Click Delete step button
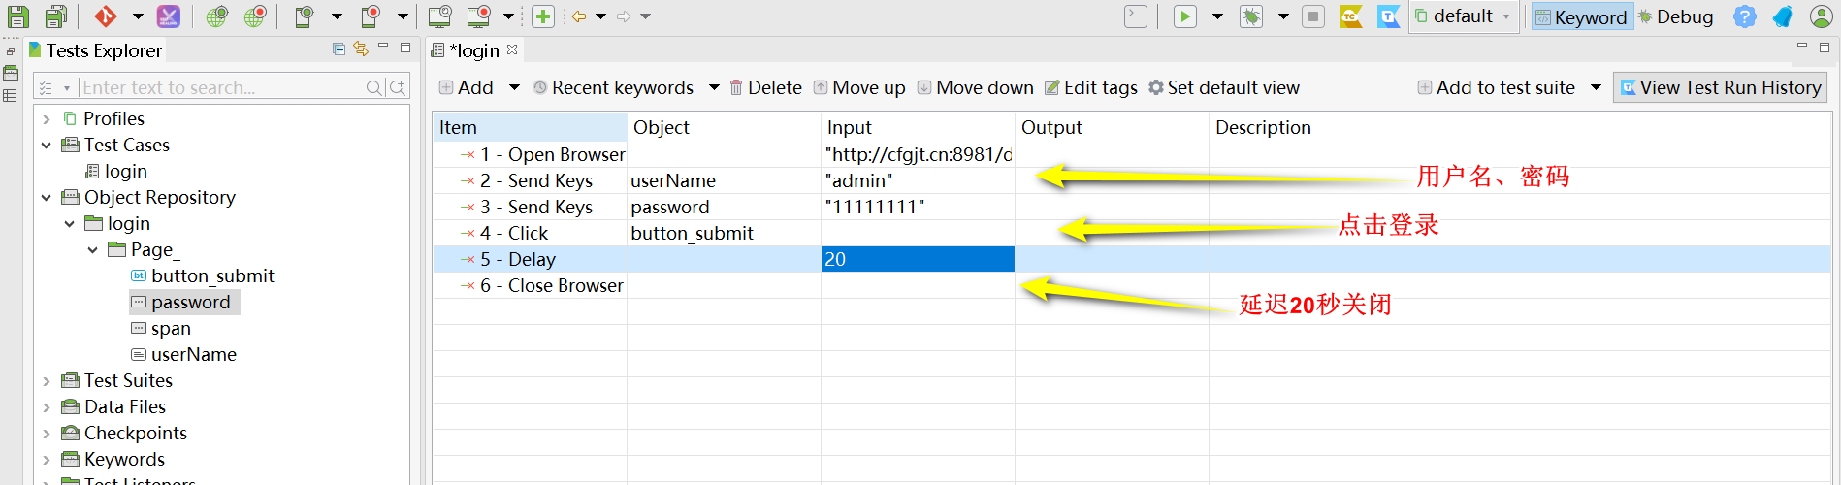Image resolution: width=1841 pixels, height=485 pixels. 765,87
